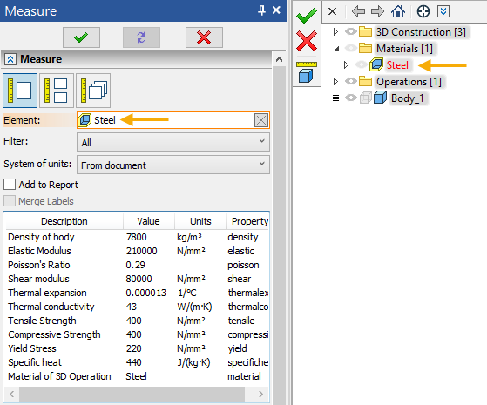Confirm measure with green checkmark button
Screen dimensions: 487x405
[x=81, y=37]
